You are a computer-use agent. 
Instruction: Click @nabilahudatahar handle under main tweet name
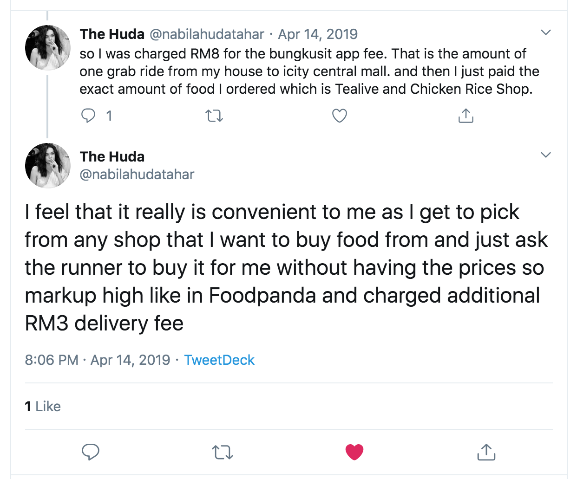(x=137, y=175)
